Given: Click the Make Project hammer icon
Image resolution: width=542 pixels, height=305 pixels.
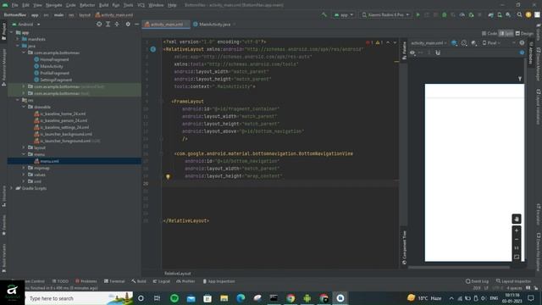Looking at the screenshot, I should tap(324, 15).
